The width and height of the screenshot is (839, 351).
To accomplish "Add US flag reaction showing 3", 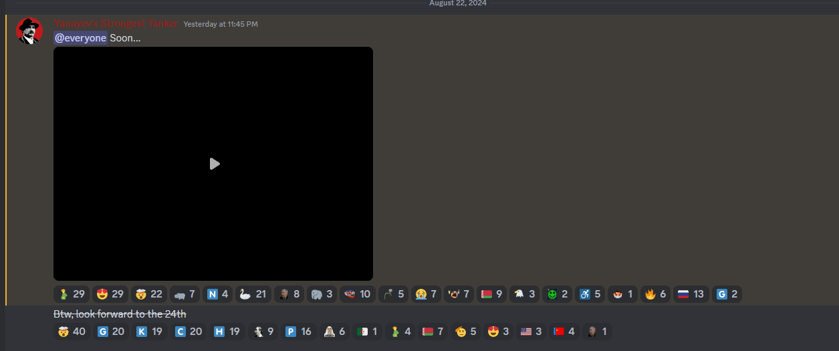I will click(531, 332).
